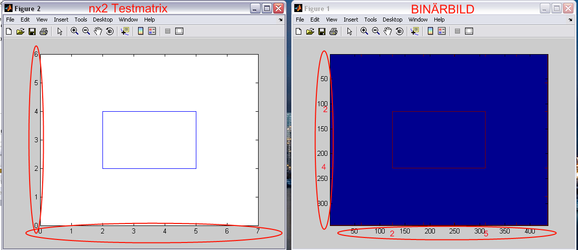Image resolution: width=578 pixels, height=250 pixels.
Task: Open the Insert dropdown menu in Figure 1
Action: tap(351, 20)
